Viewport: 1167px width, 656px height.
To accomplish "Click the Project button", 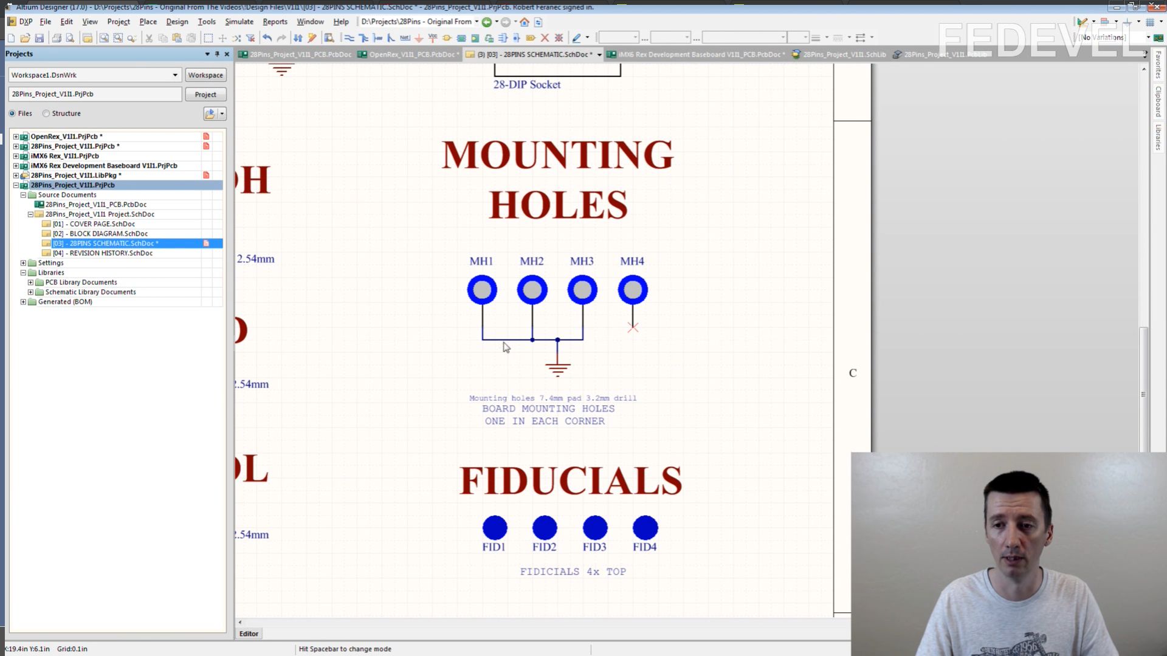I will point(205,95).
